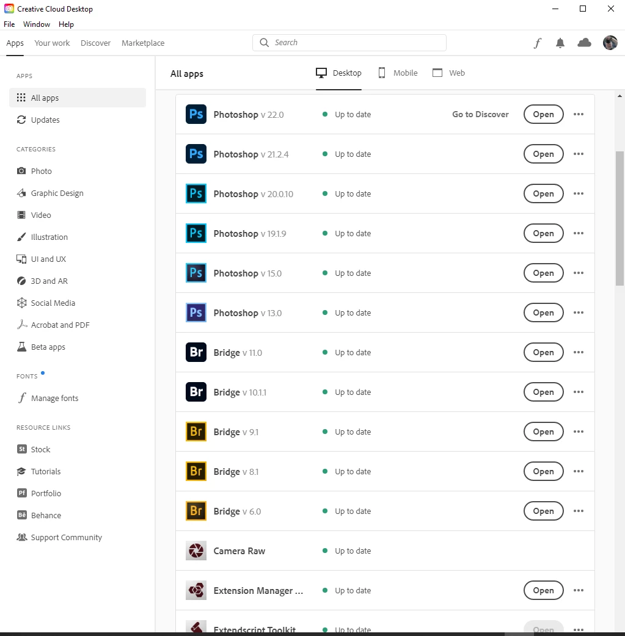Image resolution: width=625 pixels, height=636 pixels.
Task: Open the Help menu
Action: [x=66, y=24]
